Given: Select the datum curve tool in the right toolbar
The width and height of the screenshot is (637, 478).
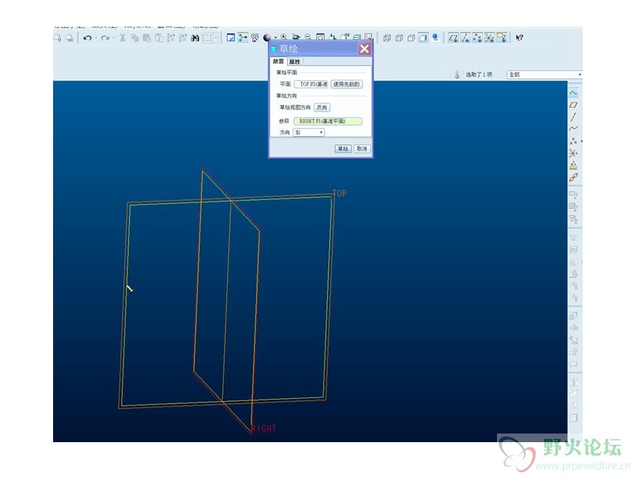Looking at the screenshot, I should [x=573, y=129].
